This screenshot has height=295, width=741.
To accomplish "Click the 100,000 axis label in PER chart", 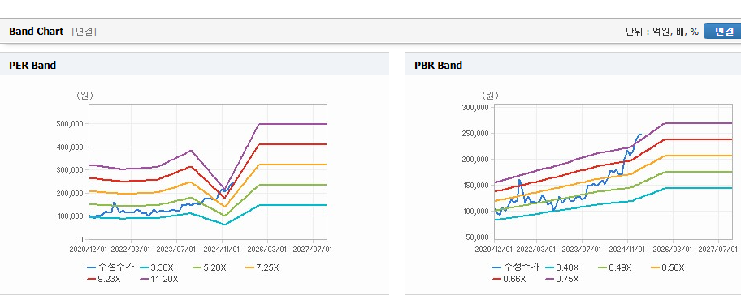I will pos(70,216).
